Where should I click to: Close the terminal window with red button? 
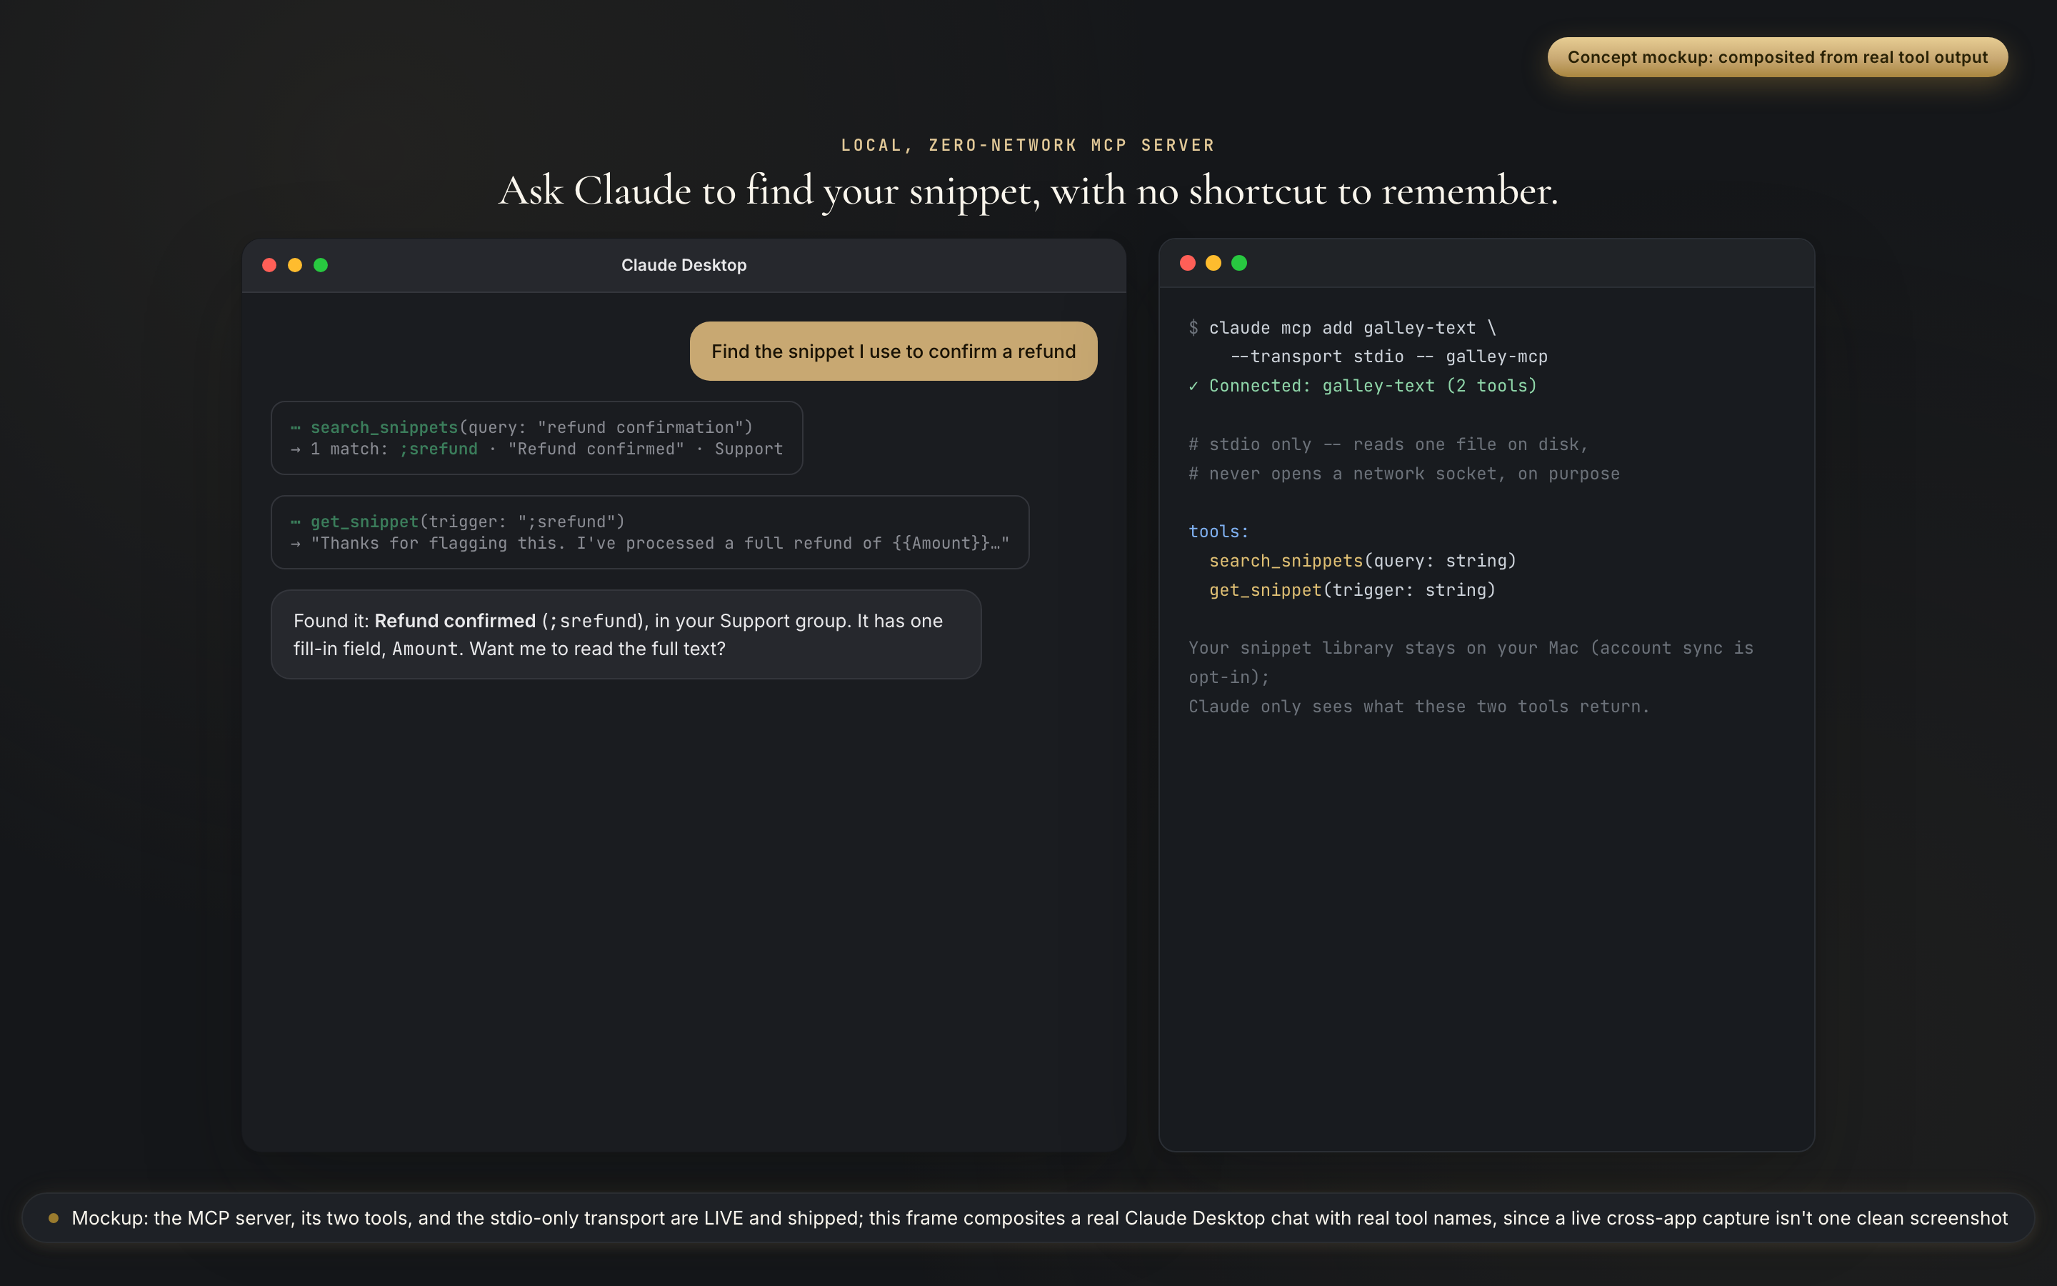(1188, 263)
